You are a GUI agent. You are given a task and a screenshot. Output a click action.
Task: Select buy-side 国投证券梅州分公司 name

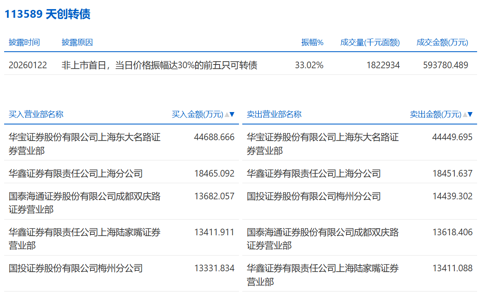pyautogui.click(x=76, y=268)
